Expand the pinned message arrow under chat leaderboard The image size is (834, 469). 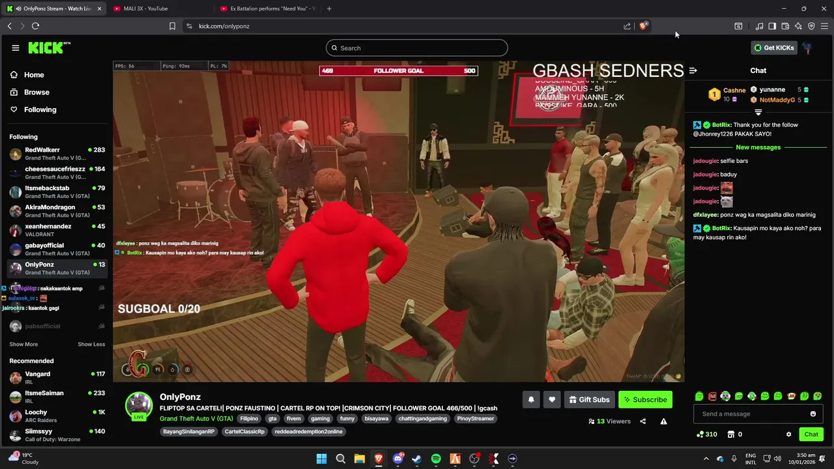point(758,113)
